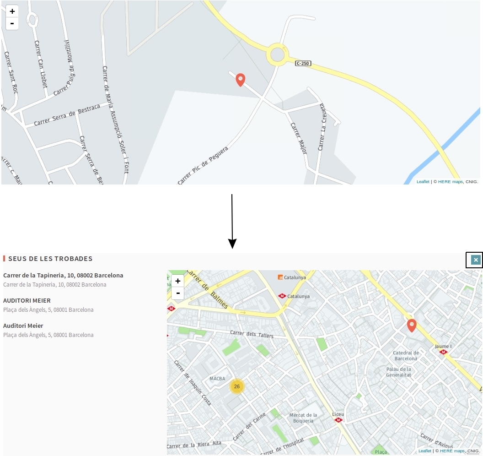Click the orange Catalunya rail station icon
The height and width of the screenshot is (456, 483).
click(x=280, y=277)
